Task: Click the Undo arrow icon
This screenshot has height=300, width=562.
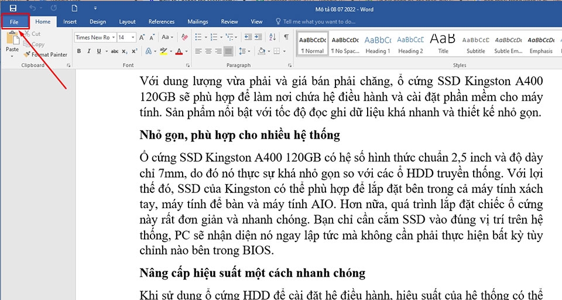Action: pos(33,8)
